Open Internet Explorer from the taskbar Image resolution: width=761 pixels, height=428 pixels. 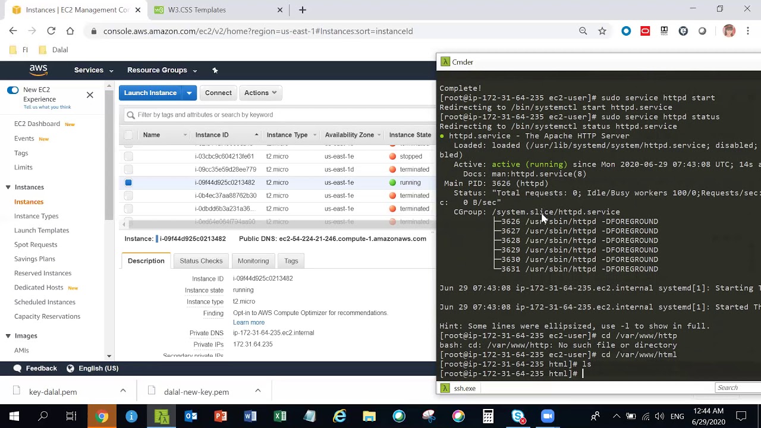tap(339, 416)
